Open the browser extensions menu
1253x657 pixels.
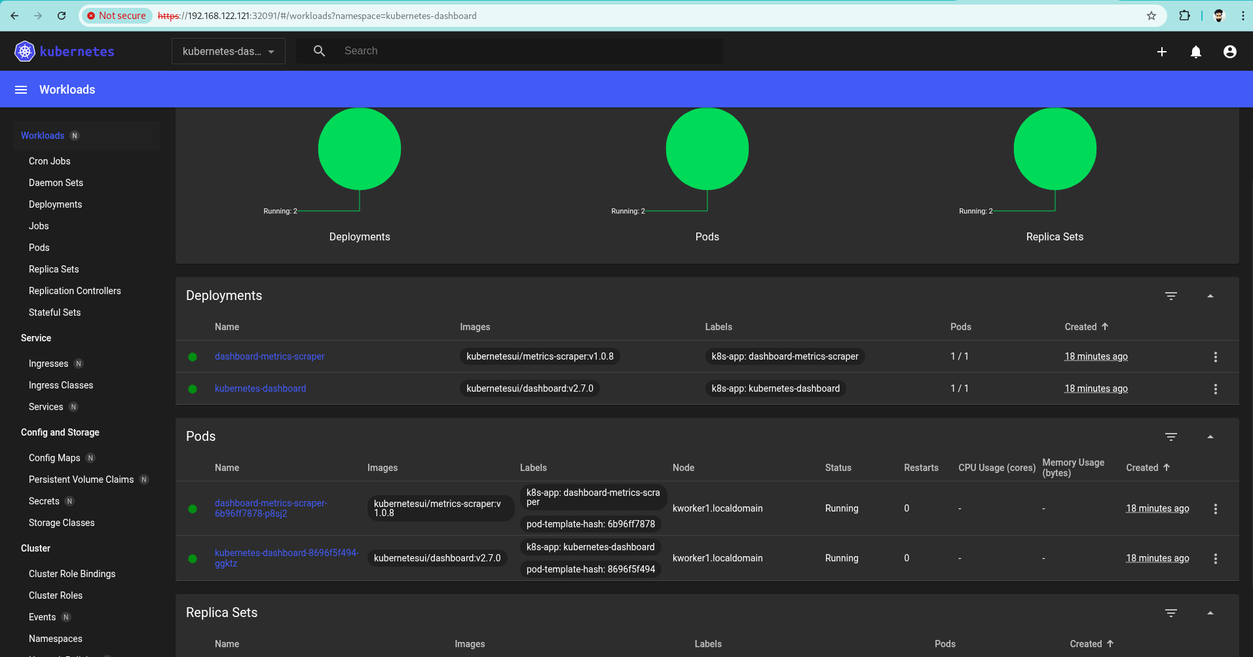1184,16
